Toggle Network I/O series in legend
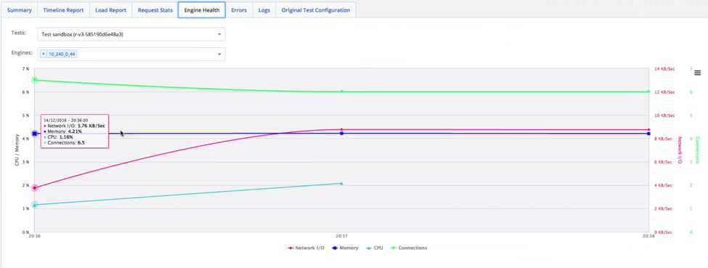 (306, 248)
